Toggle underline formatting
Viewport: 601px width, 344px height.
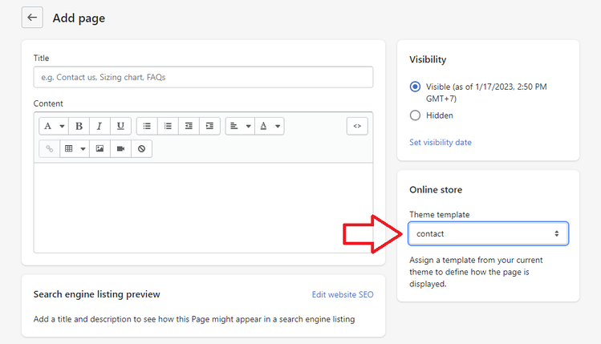click(120, 126)
